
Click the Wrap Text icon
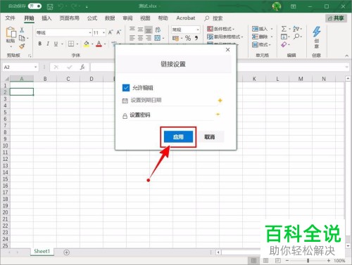[x=158, y=30]
